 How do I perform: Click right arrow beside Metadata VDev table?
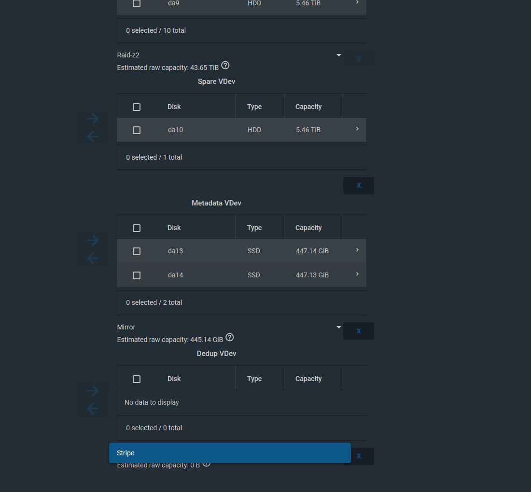click(93, 240)
